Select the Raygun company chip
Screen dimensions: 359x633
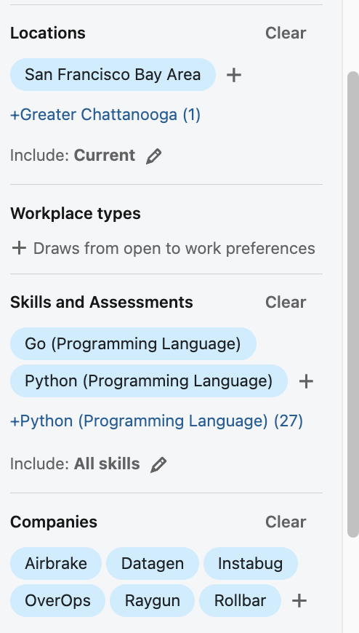pos(152,601)
